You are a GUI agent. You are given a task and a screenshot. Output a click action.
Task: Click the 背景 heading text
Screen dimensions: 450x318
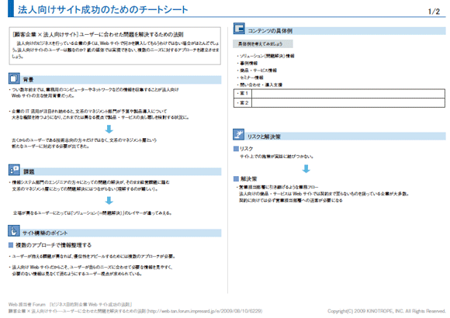pos(29,80)
